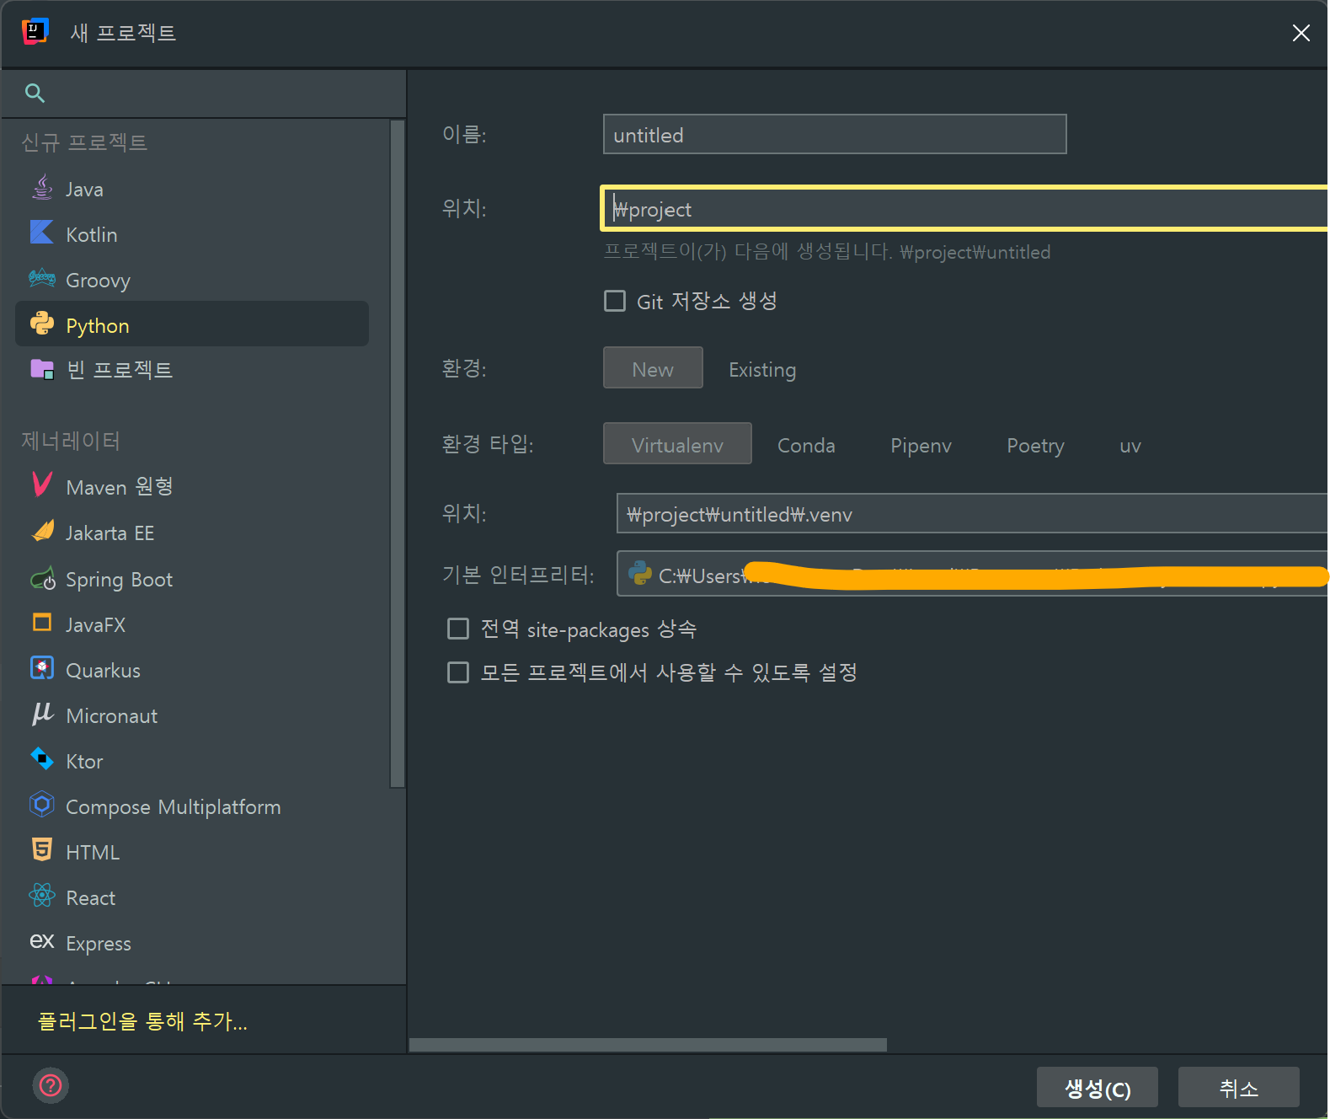Click the Jakarta EE sail icon

point(42,531)
